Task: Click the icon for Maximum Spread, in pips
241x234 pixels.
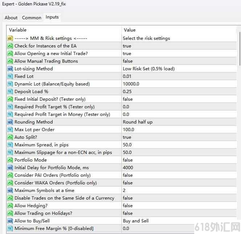Action: 10,145
